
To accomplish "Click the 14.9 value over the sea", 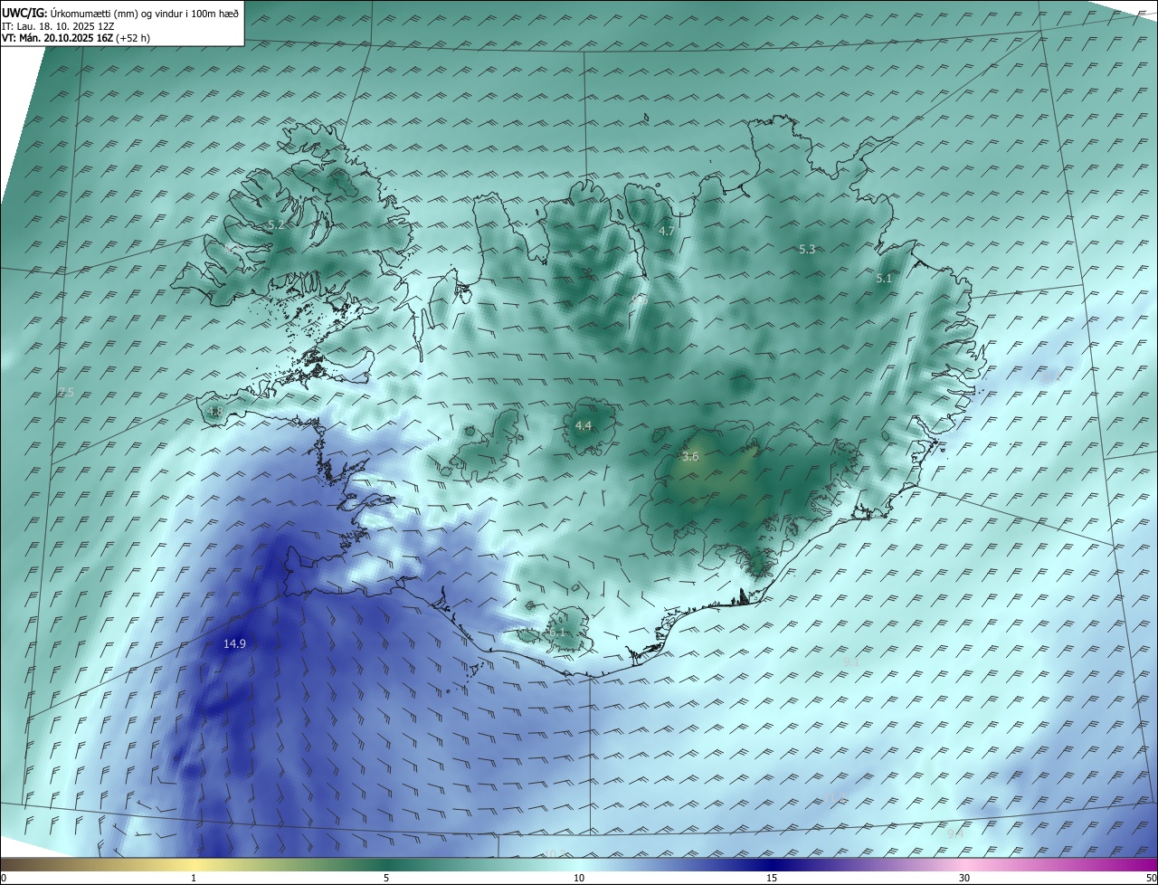I will pyautogui.click(x=234, y=643).
